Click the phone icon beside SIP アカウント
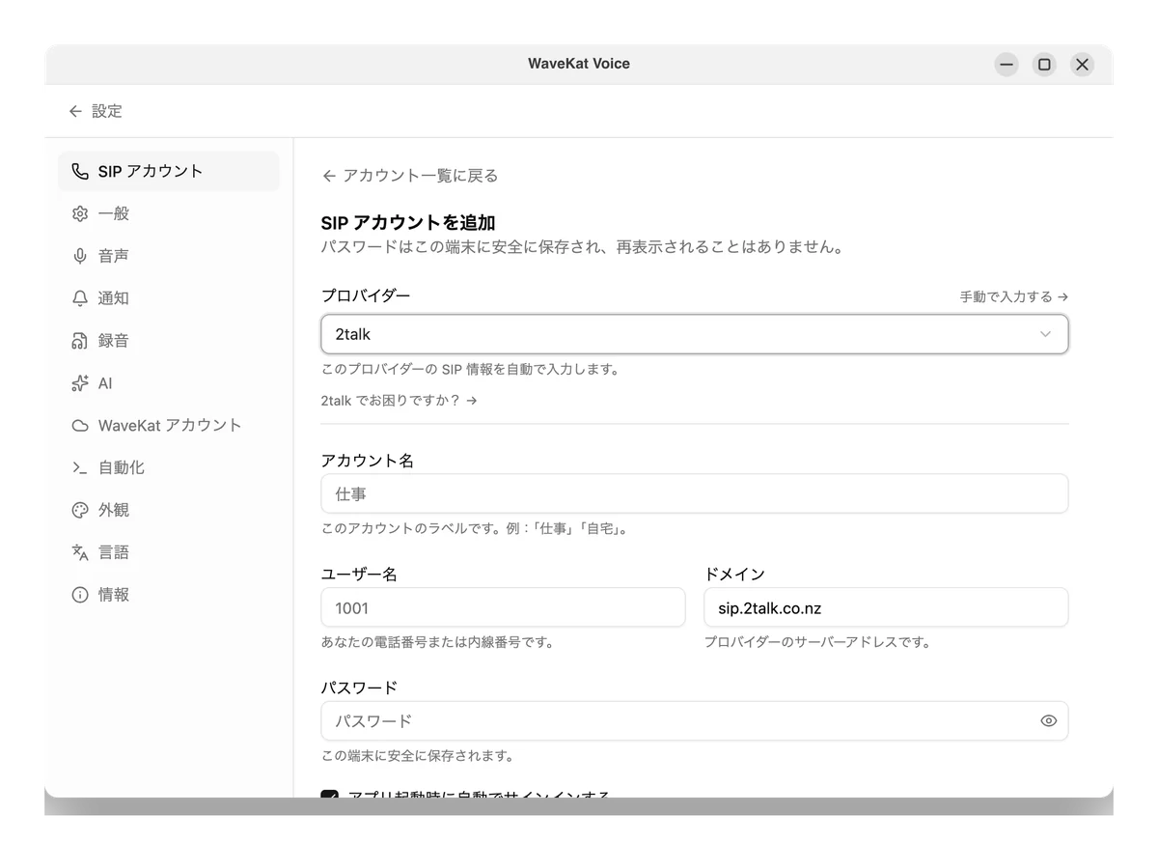Image resolution: width=1158 pixels, height=842 pixels. pyautogui.click(x=80, y=171)
